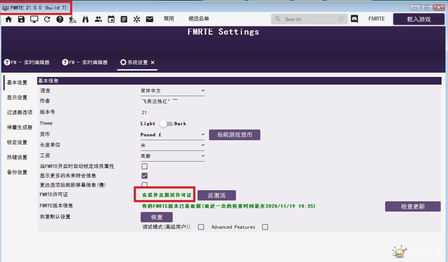Click the Refresh arrow icon

coord(47,19)
